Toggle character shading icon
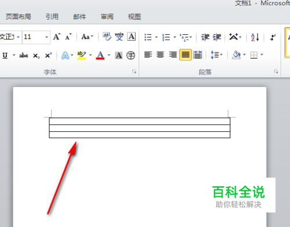Image resolution: width=290 pixels, height=227 pixels. click(119, 55)
